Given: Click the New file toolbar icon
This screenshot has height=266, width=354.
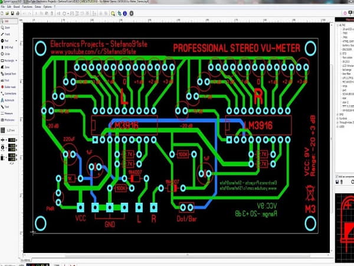Looking at the screenshot, I should coord(2,14).
